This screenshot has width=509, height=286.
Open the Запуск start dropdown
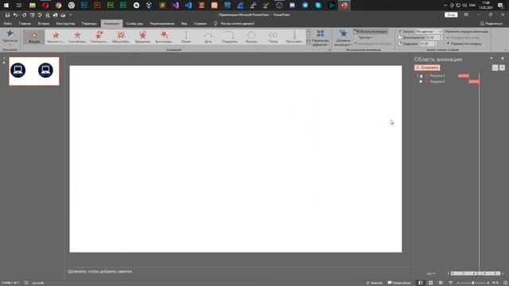pyautogui.click(x=429, y=32)
